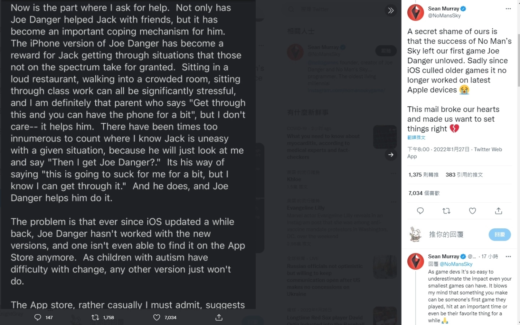Click the retweet icon in the tweet sidebar
The image size is (520, 325).
click(446, 211)
